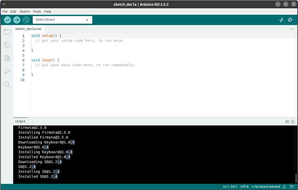Open the Debug sidebar panel icon
298x190 pixels.
click(x=7, y=71)
